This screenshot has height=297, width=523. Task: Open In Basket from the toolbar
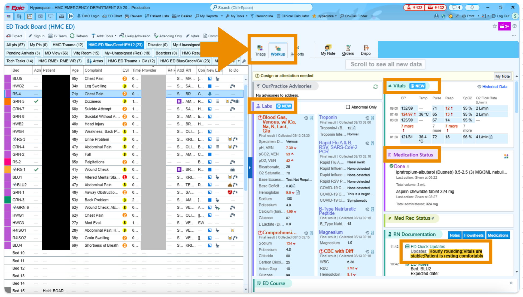[x=182, y=16]
